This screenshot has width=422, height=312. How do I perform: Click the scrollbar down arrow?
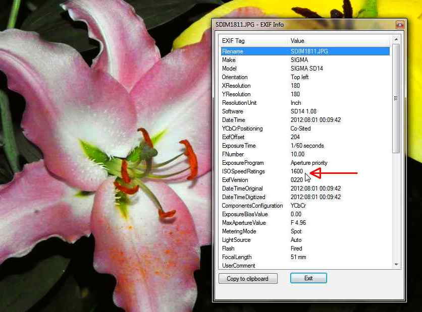[396, 265]
